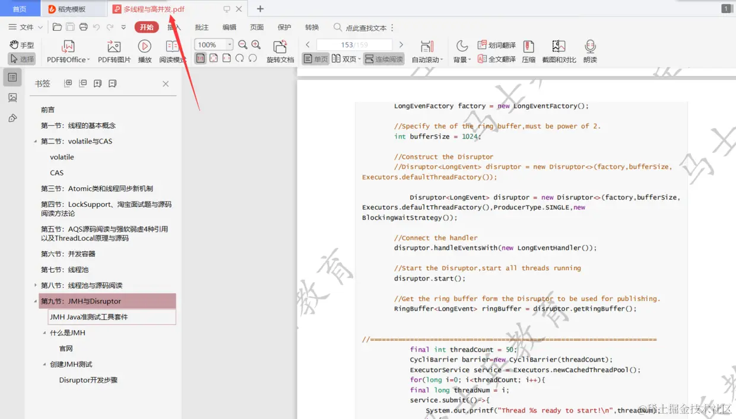Viewport: 736px width, 419px height.
Task: Close the 书签 bookmarks panel
Action: [166, 84]
